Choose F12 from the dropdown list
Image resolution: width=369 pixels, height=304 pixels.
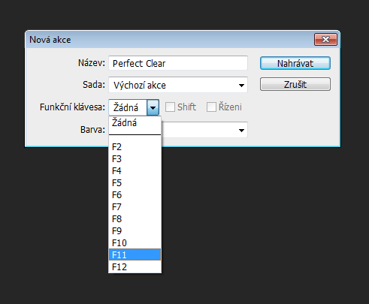tap(135, 266)
